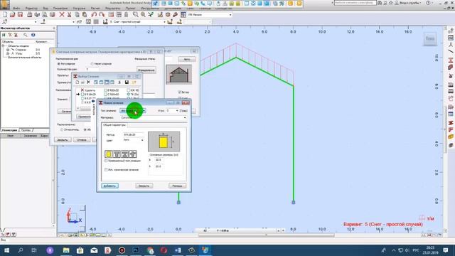
Task: Select rectangular section type icon in New Section
Action: (109, 154)
